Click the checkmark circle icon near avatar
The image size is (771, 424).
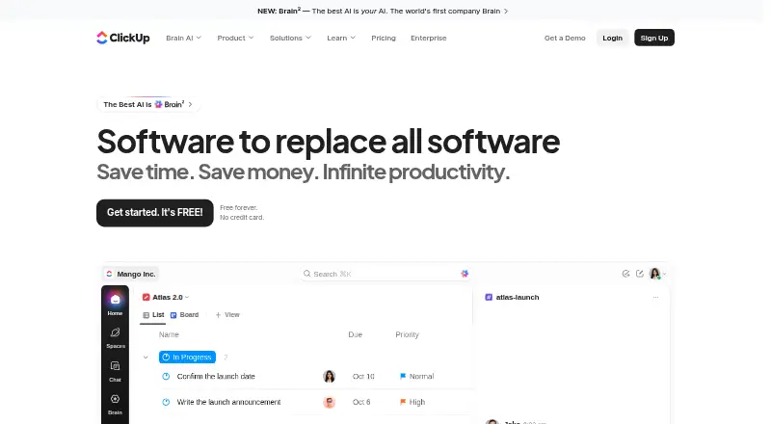point(625,274)
